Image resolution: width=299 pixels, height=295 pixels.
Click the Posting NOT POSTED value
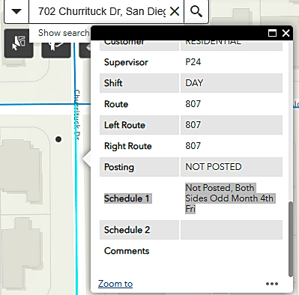pyautogui.click(x=214, y=167)
